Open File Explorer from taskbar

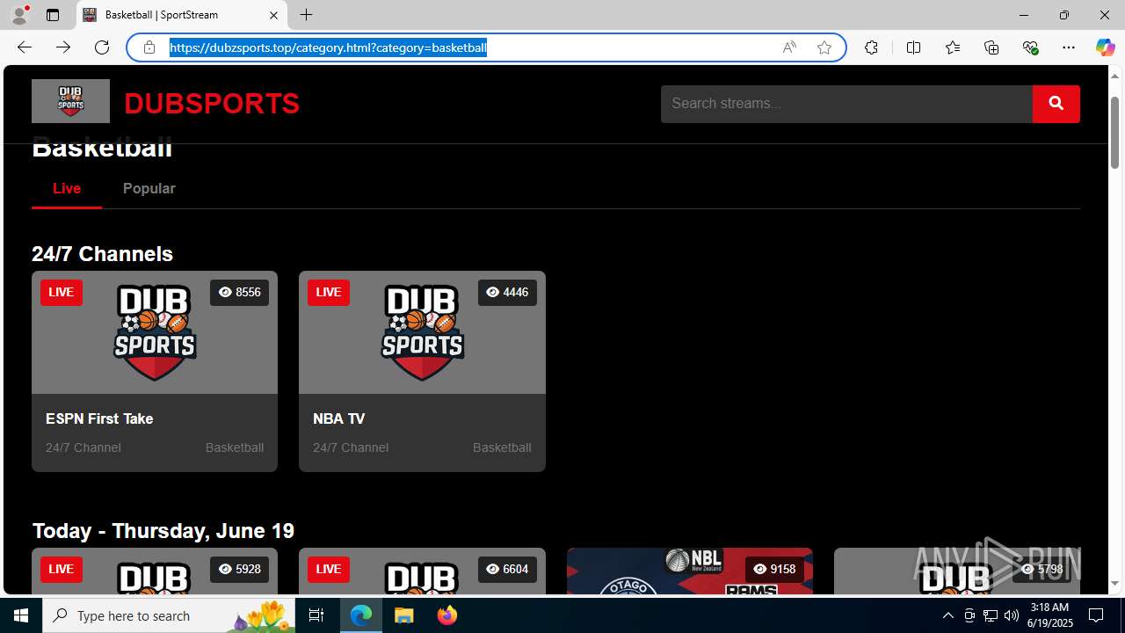[x=404, y=615]
